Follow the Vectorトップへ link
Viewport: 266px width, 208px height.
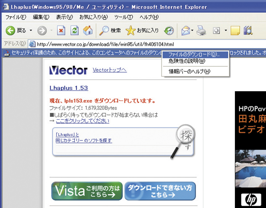point(109,70)
